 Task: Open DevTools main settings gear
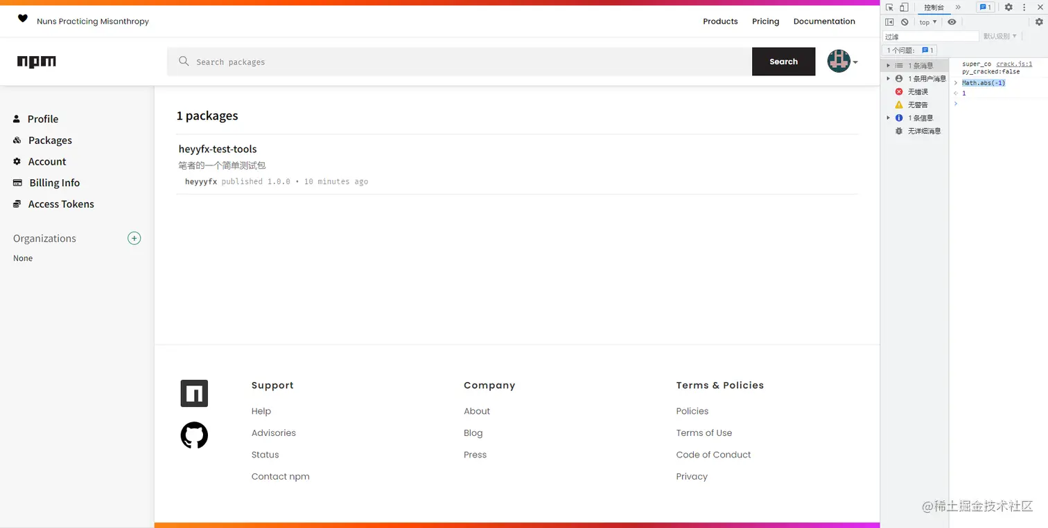click(1008, 7)
